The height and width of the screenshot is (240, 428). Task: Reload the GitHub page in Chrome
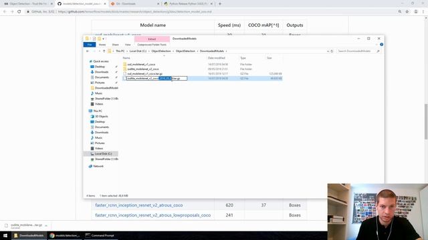[19, 12]
